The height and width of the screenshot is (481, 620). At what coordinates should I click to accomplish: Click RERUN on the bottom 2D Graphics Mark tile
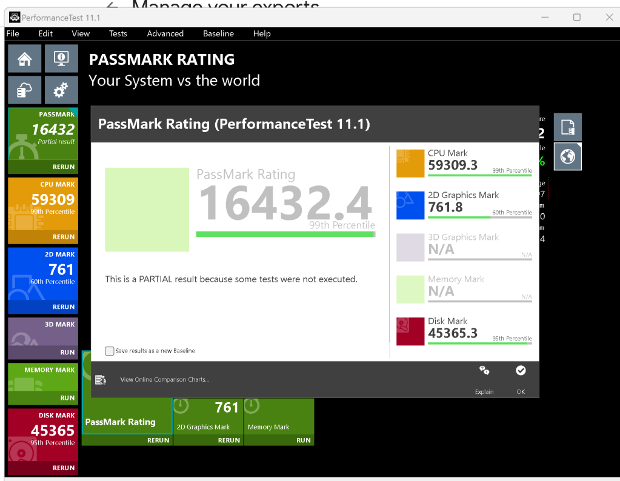pos(229,440)
